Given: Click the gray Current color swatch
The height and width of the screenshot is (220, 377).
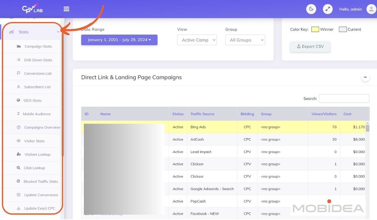Looking at the screenshot, I should pyautogui.click(x=343, y=29).
